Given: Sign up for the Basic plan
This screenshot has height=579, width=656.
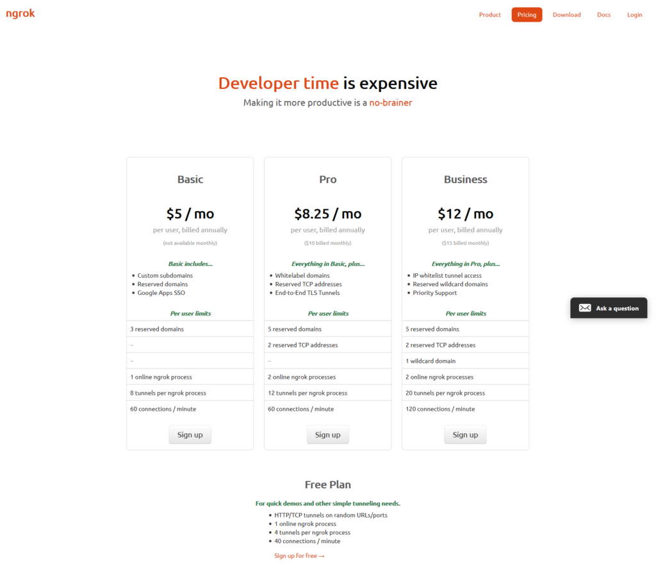Looking at the screenshot, I should click(x=190, y=434).
